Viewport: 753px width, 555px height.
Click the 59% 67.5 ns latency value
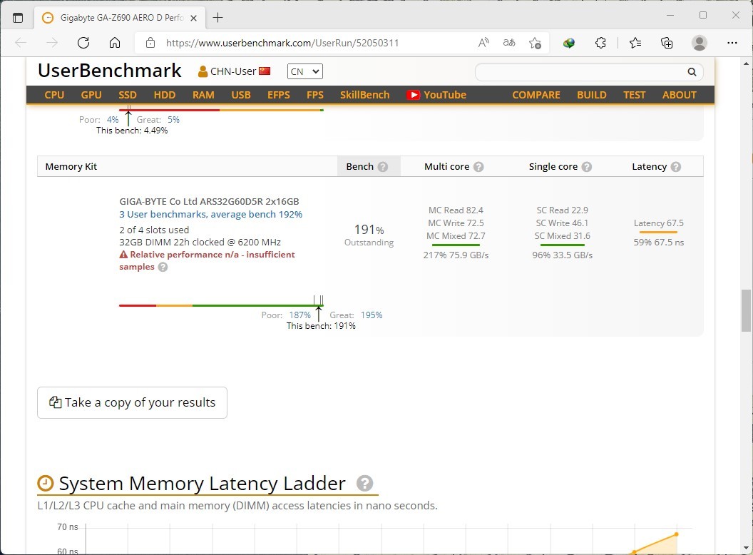658,242
